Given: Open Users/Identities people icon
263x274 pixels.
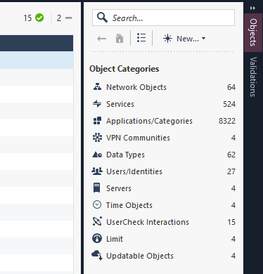Looking at the screenshot, I should [97, 171].
